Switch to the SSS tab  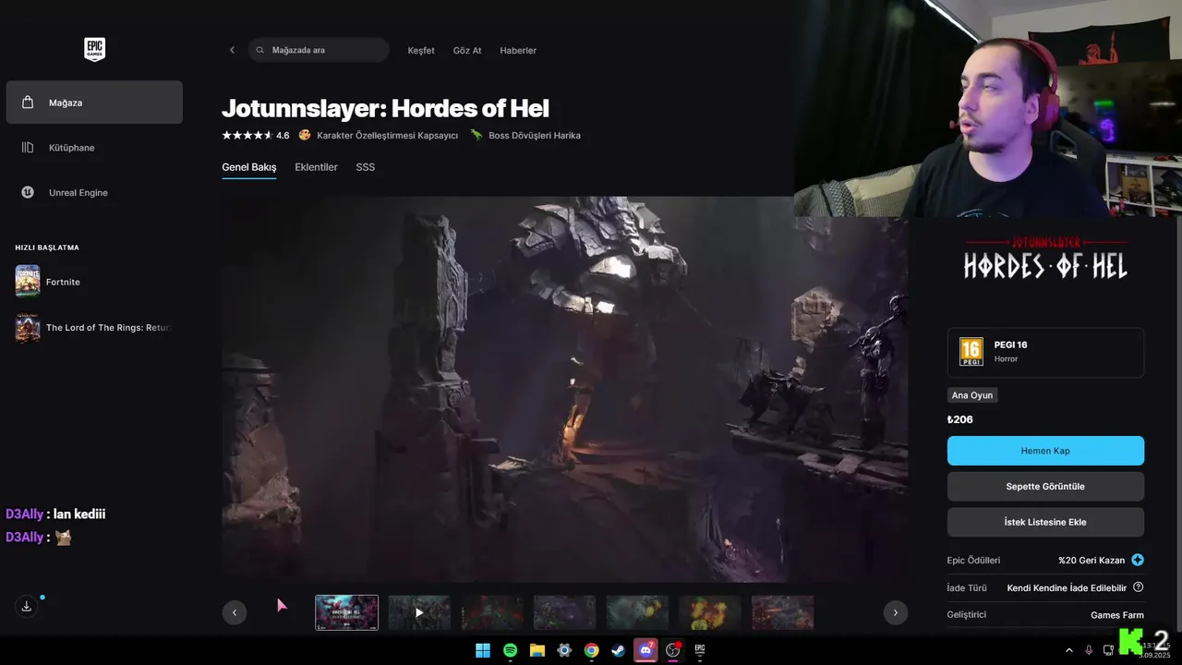pyautogui.click(x=366, y=167)
